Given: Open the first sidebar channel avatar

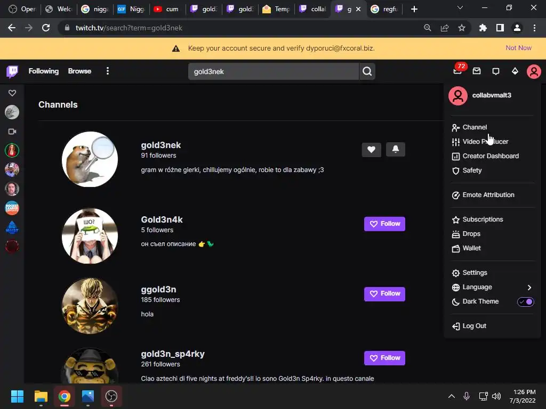Looking at the screenshot, I should coord(12,112).
